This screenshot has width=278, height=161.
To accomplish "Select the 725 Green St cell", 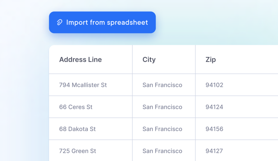I will coord(78,151).
